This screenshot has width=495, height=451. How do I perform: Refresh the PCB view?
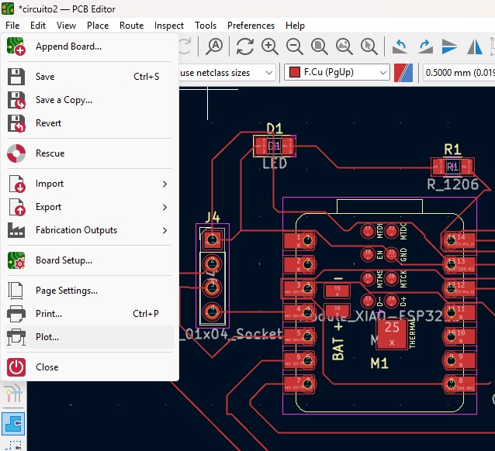coord(245,46)
